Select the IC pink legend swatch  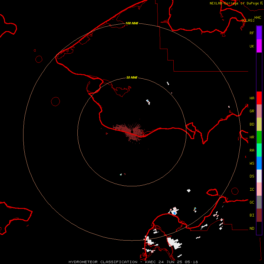coord(259,189)
